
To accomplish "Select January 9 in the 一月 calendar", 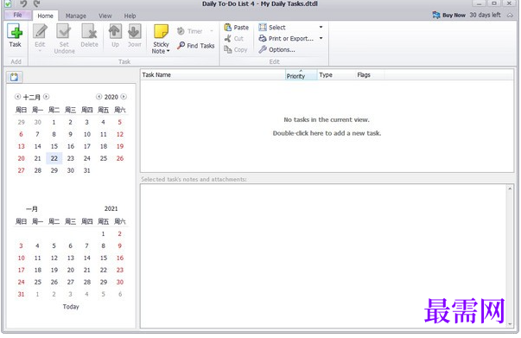I will coord(119,246).
